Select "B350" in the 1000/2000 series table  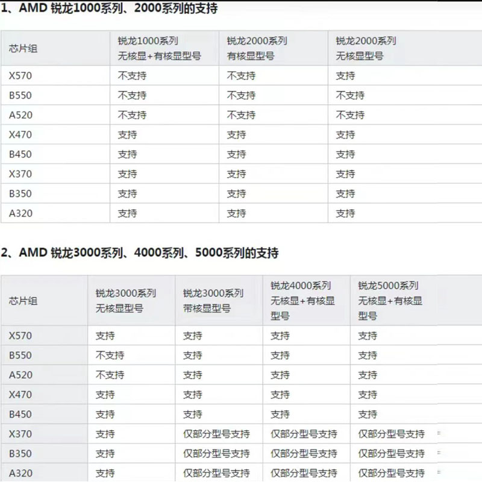pyautogui.click(x=20, y=193)
